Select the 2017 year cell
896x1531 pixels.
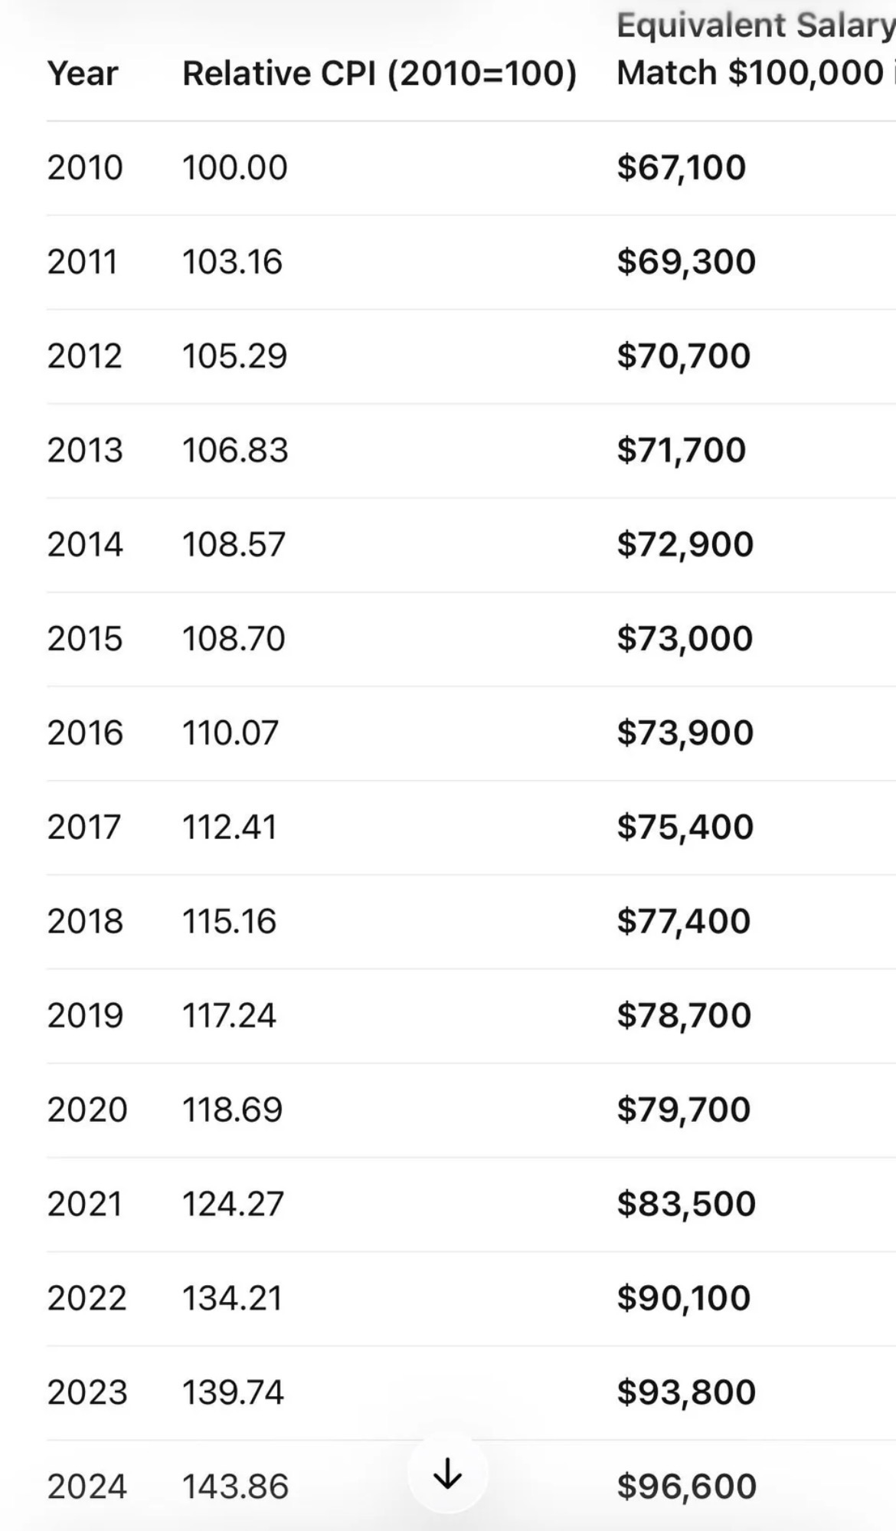pyautogui.click(x=83, y=827)
